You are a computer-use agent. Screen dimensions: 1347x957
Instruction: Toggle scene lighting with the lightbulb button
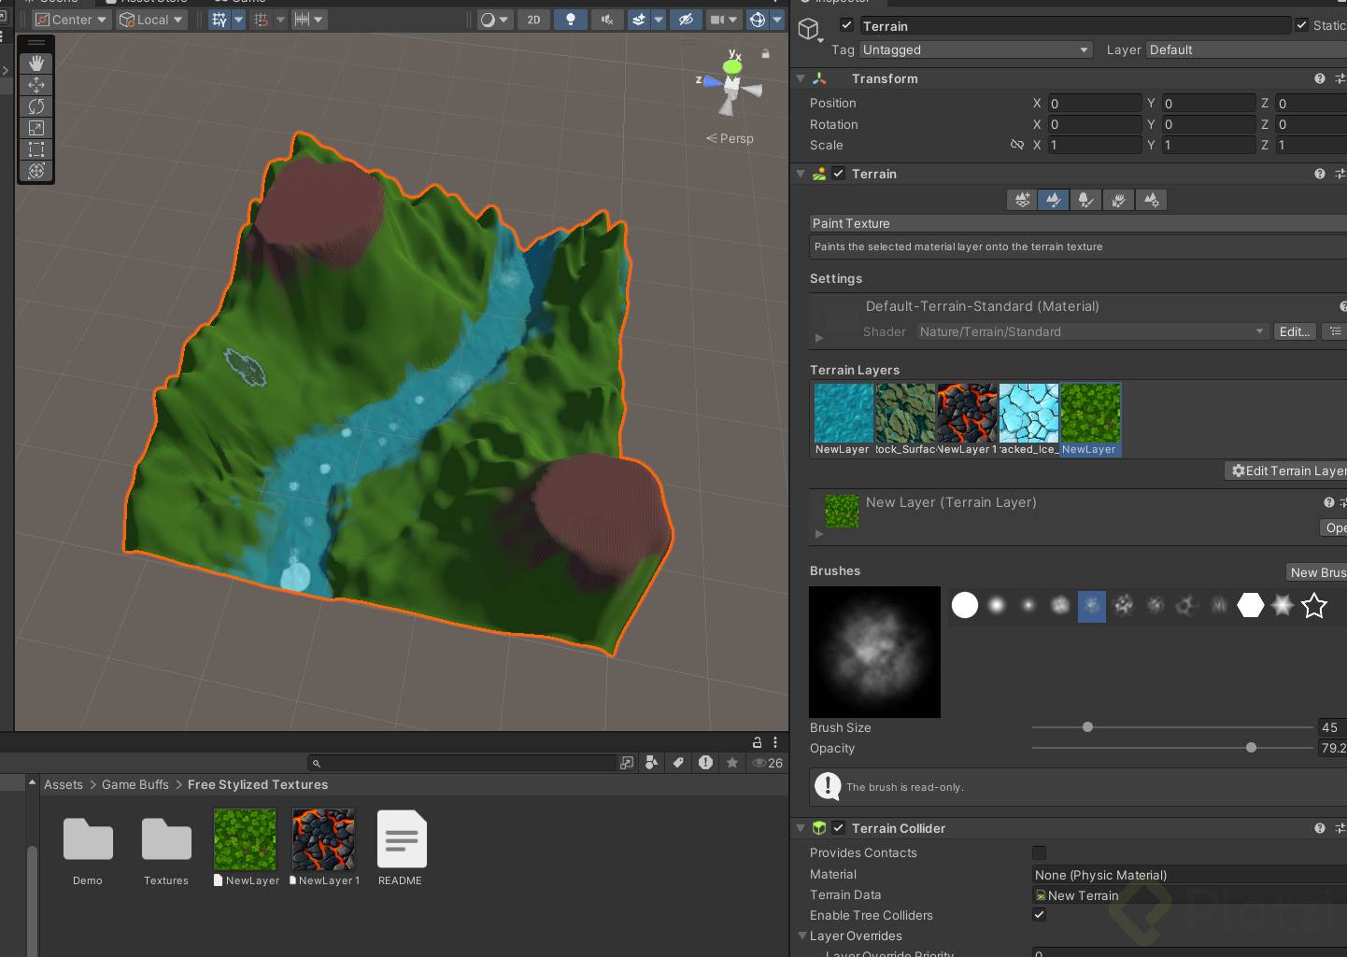pyautogui.click(x=570, y=20)
